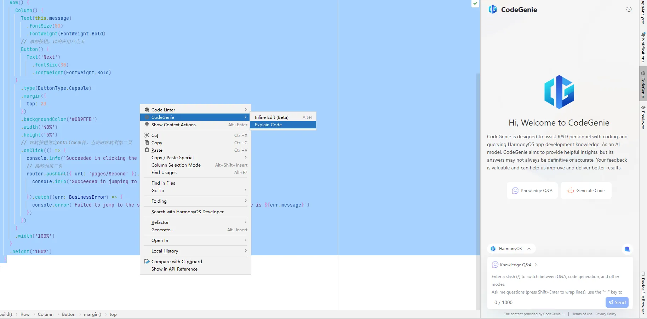Click the Cut scissors icon
The width and height of the screenshot is (647, 319).
(147, 135)
